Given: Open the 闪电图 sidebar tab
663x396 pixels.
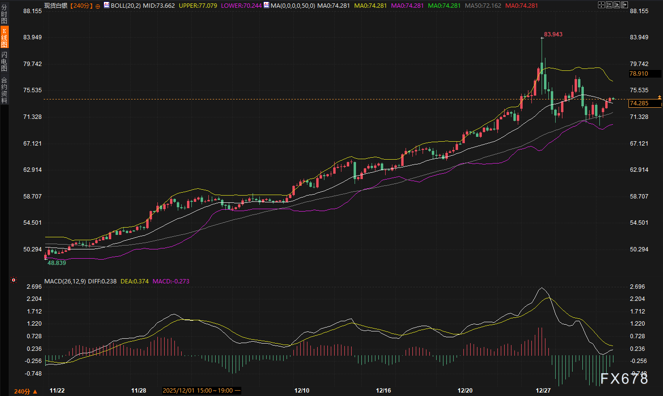Looking at the screenshot, I should point(4,62).
